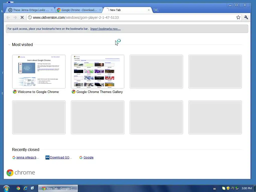Click the 3:00 PM system clock

(247, 188)
